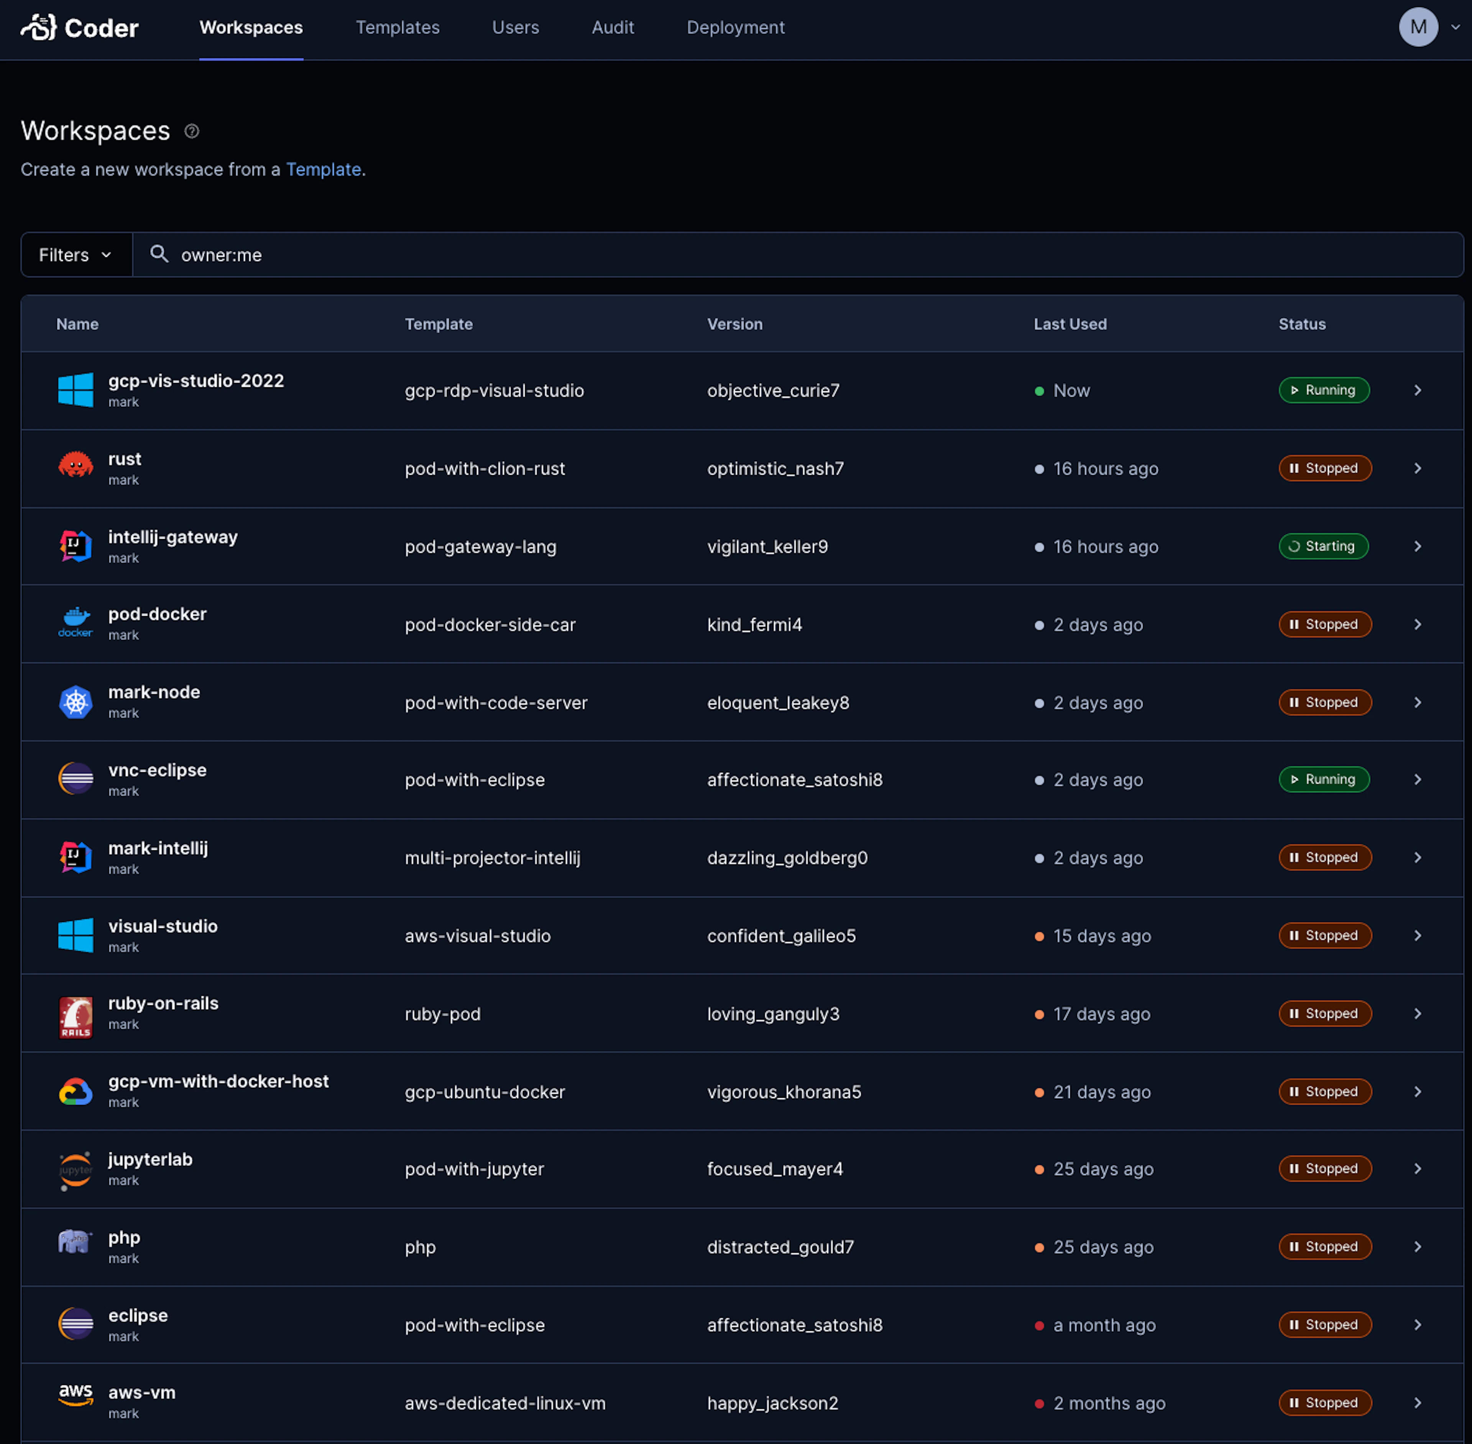This screenshot has height=1444, width=1472.
Task: Click the Rails icon for ruby-on-rails
Action: coord(76,1017)
